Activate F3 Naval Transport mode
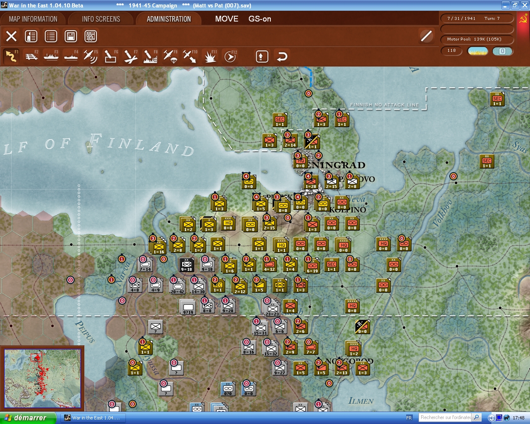The height and width of the screenshot is (424, 530). (51, 56)
